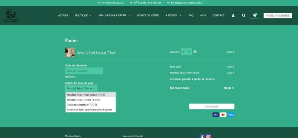Click the Le p'tit Ariégeois logo

(10, 15)
